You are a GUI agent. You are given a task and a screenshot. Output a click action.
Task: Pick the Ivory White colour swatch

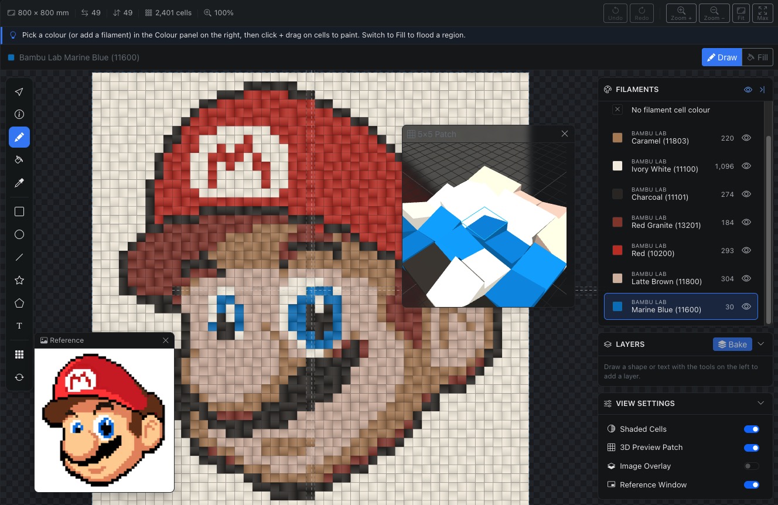pos(617,166)
